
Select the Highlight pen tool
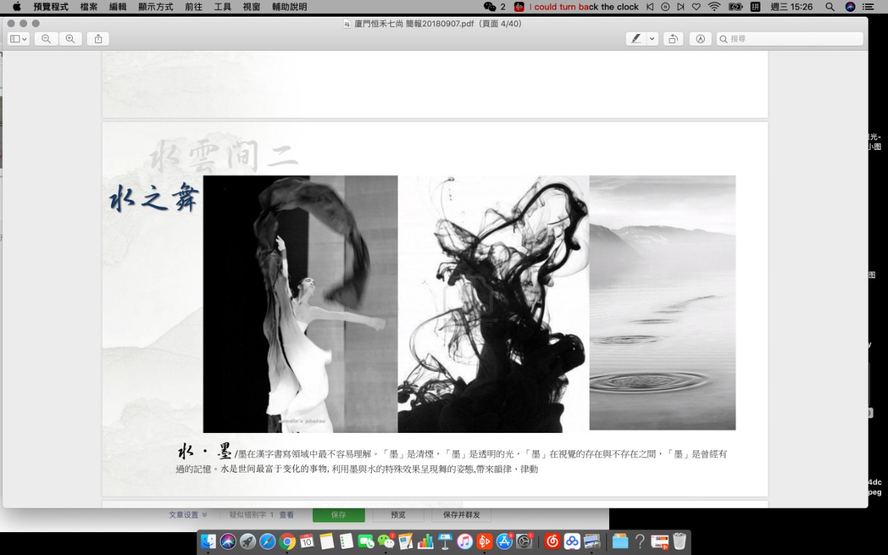(635, 39)
